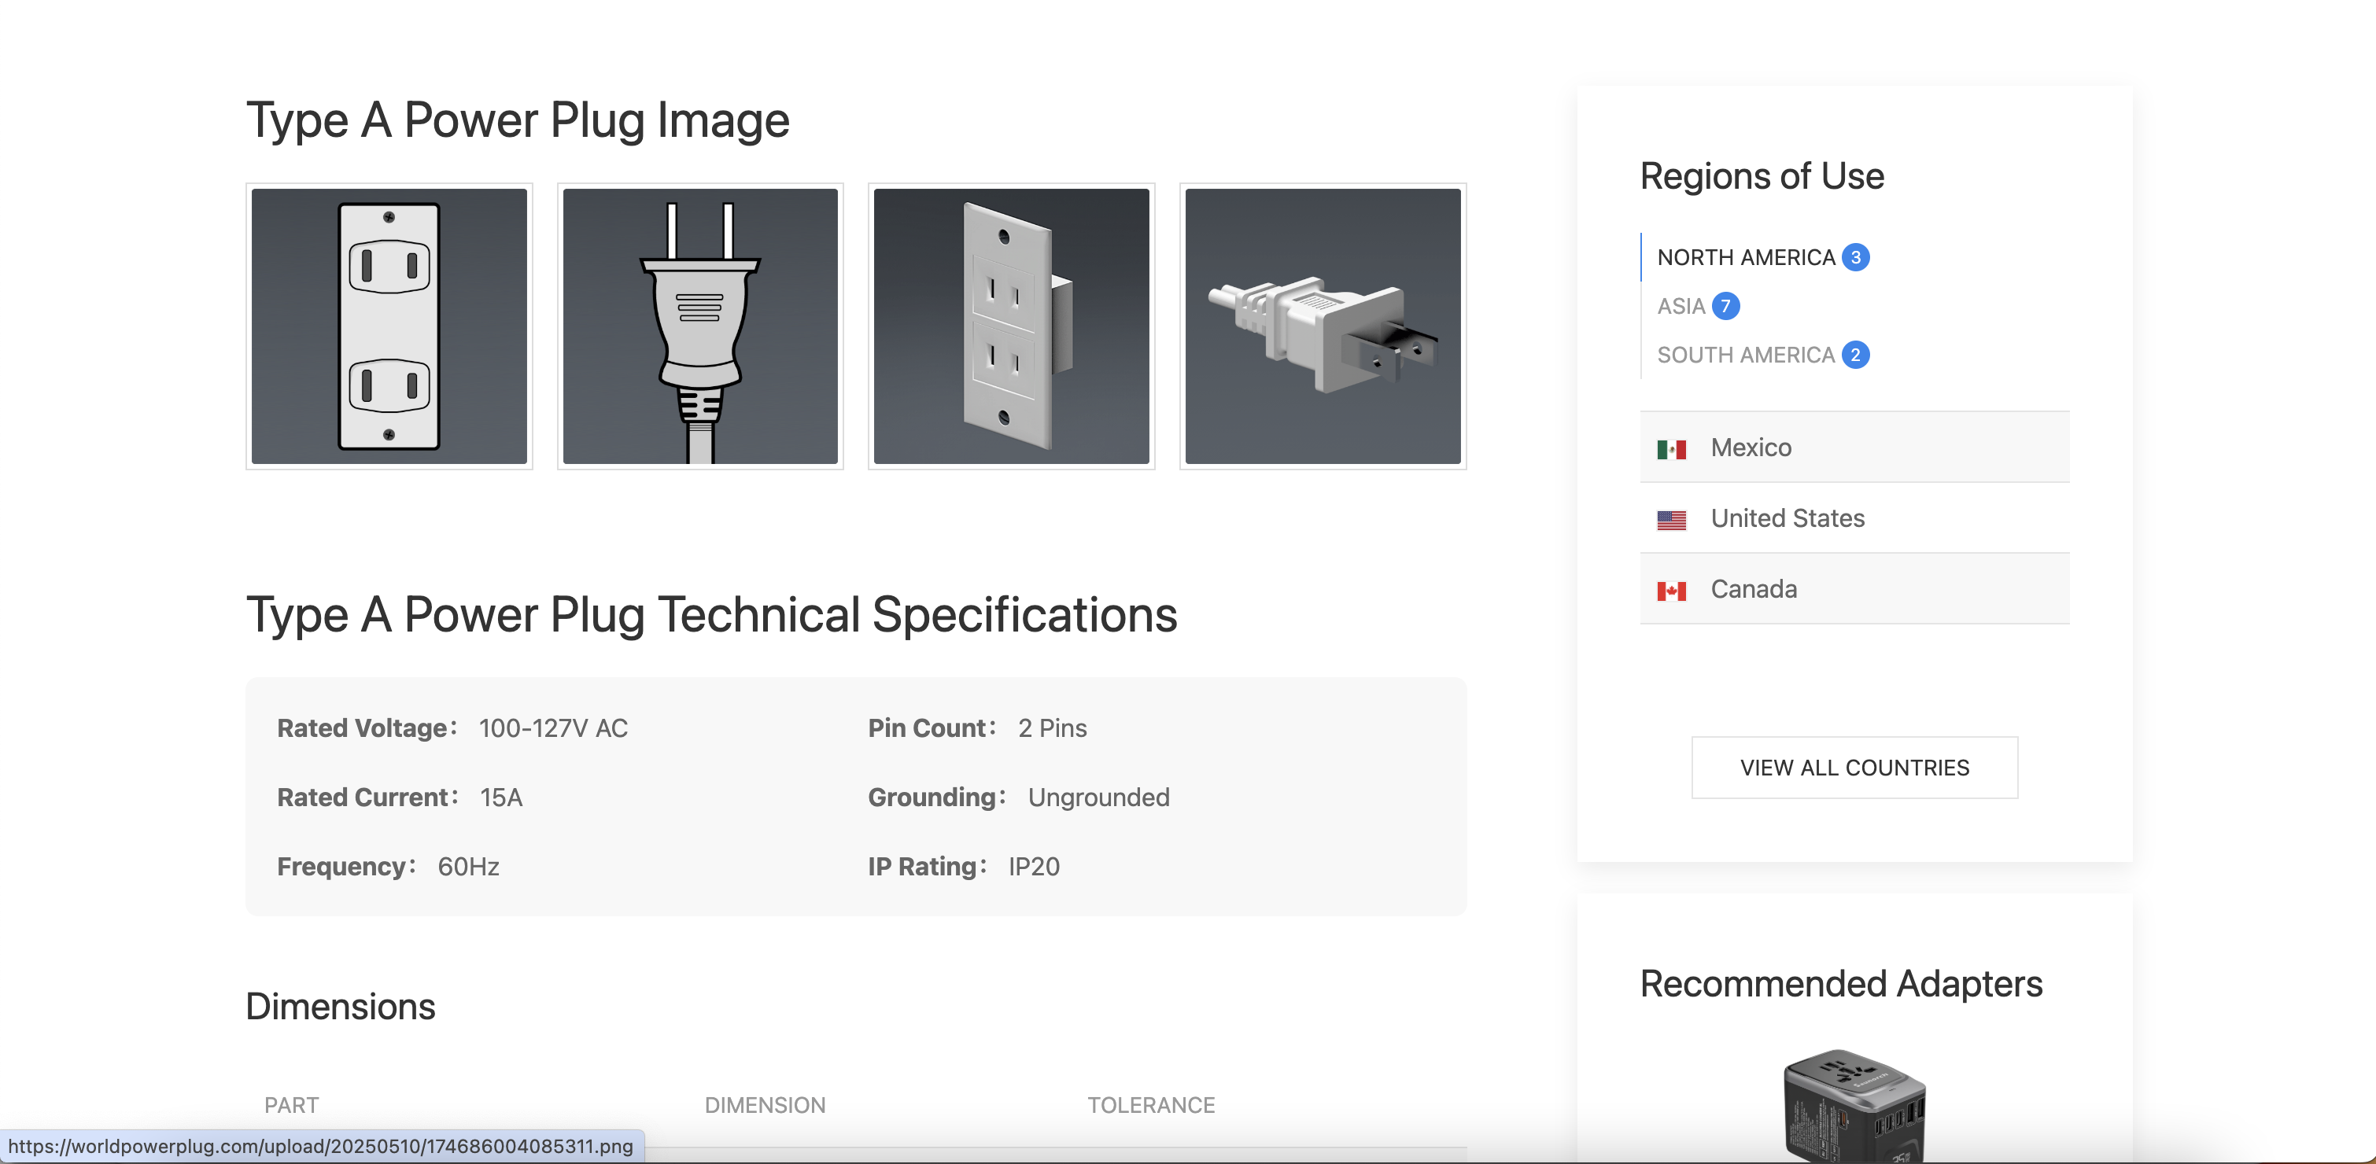Click the blue 3 count badge
The image size is (2376, 1164).
point(1856,257)
